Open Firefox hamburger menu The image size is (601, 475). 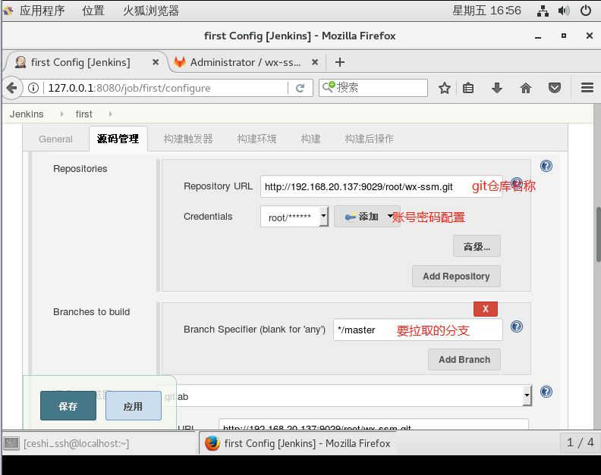587,88
